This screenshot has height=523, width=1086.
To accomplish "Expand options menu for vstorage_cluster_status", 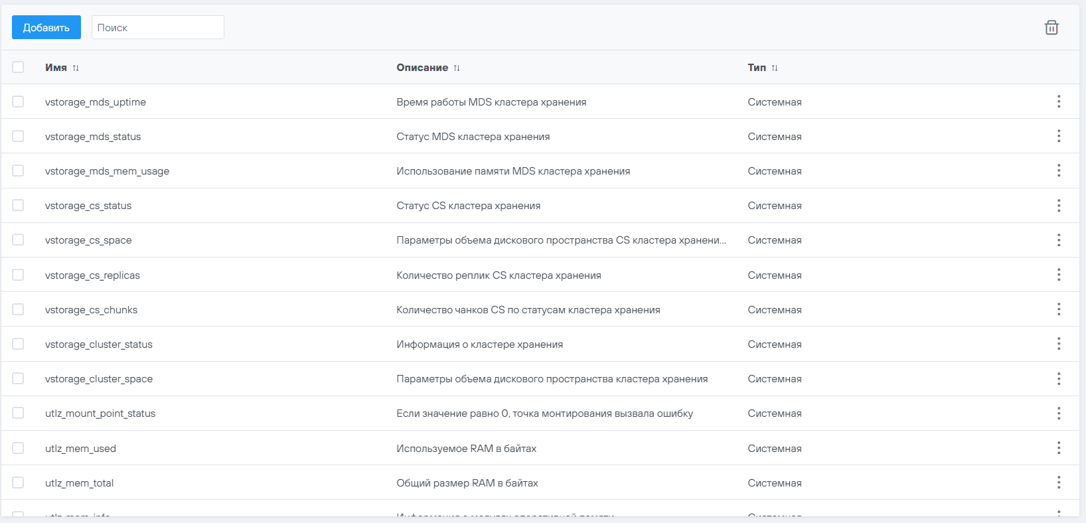I will pyautogui.click(x=1059, y=344).
